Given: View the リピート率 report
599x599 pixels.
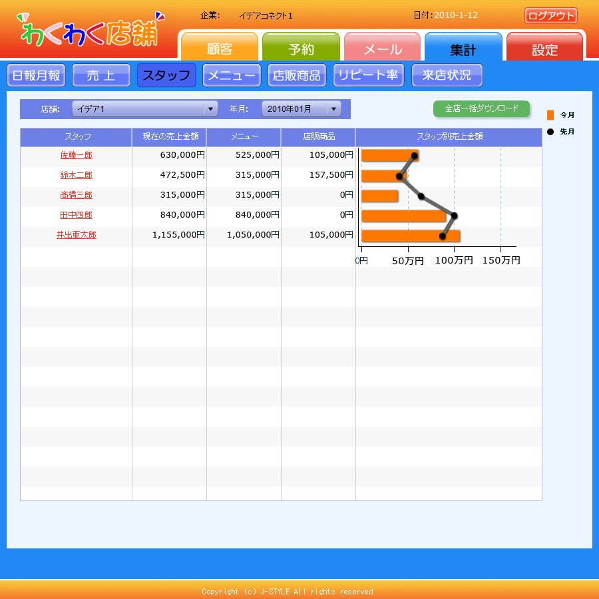Looking at the screenshot, I should 368,76.
